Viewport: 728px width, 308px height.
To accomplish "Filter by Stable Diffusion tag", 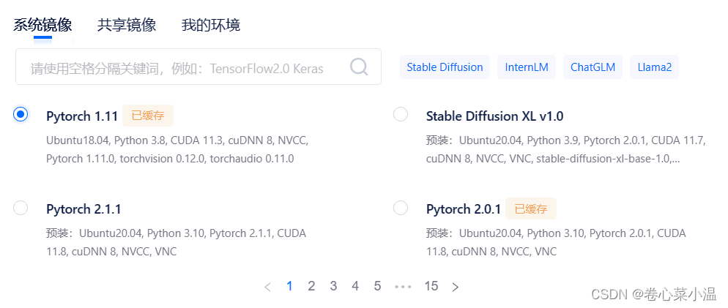I will tap(445, 67).
